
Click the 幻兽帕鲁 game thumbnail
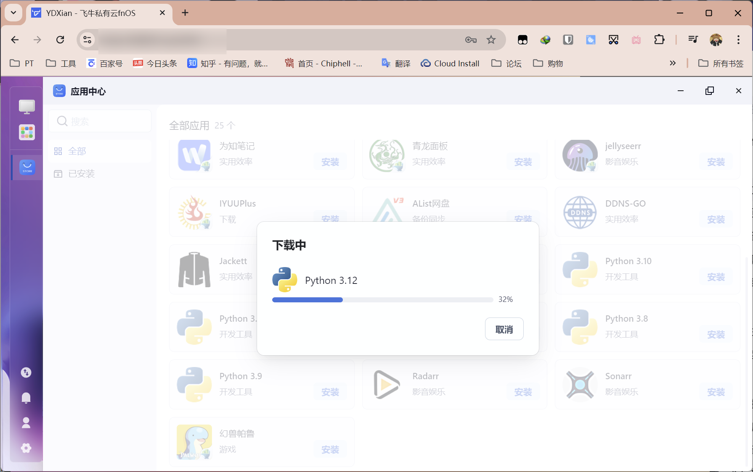point(194,442)
